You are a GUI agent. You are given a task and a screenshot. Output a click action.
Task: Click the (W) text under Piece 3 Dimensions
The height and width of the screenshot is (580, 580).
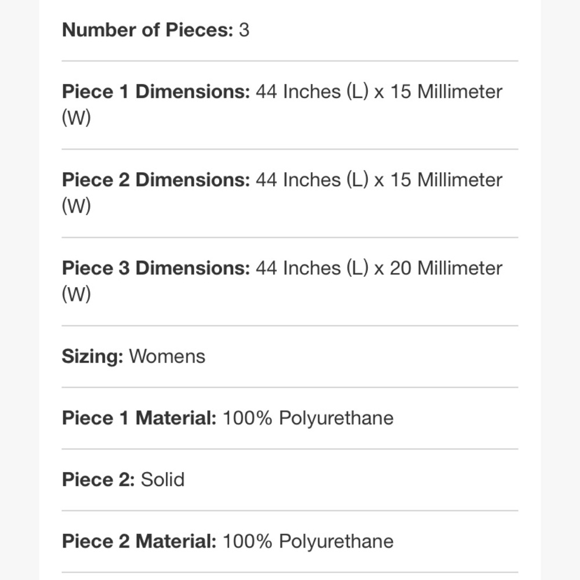coord(76,294)
